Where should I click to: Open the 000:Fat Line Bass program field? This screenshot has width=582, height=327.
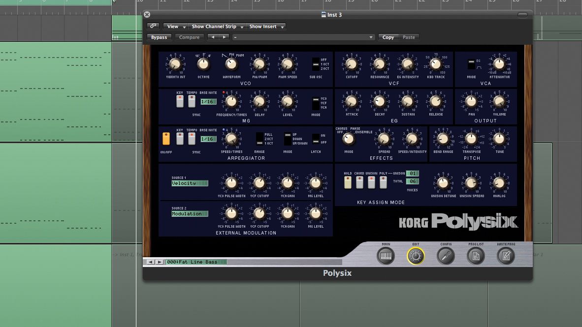point(196,262)
